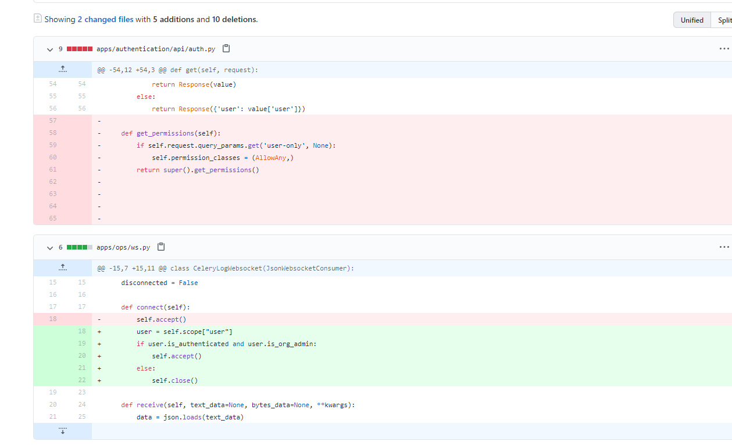Expand lines above the auth.py hunk

[63, 70]
